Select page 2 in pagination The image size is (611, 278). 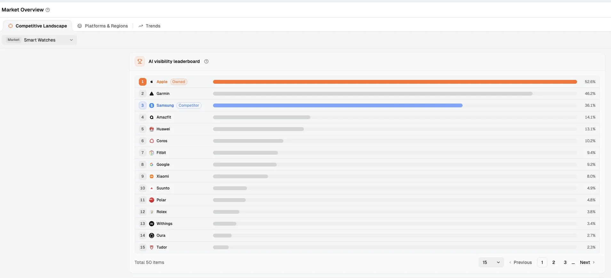(554, 262)
